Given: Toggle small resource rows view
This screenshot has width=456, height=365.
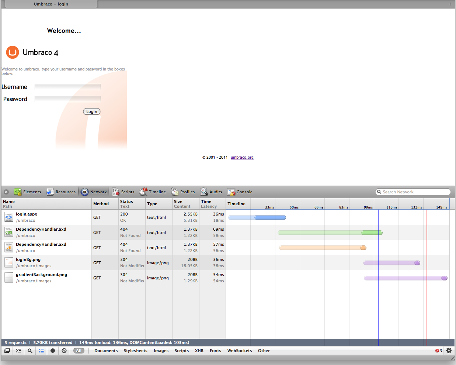Looking at the screenshot, I should point(41,351).
